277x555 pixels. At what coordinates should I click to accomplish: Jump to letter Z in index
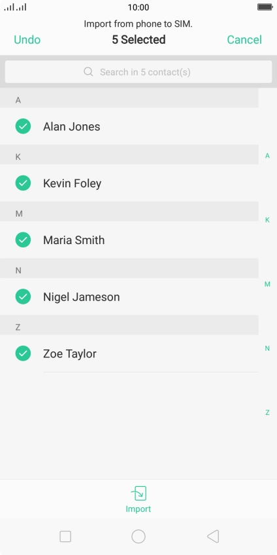coord(267,412)
